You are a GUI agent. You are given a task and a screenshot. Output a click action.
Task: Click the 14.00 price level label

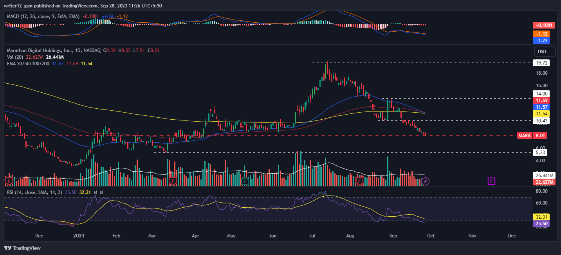pyautogui.click(x=542, y=93)
